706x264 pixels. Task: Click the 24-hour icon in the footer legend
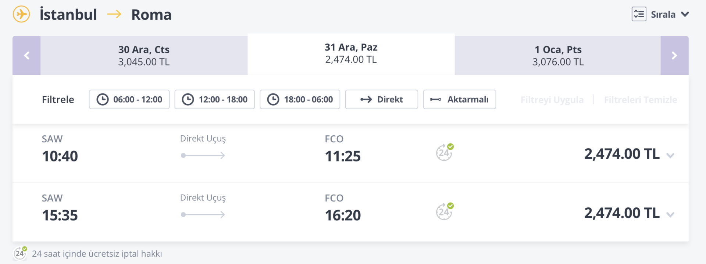pyautogui.click(x=20, y=253)
